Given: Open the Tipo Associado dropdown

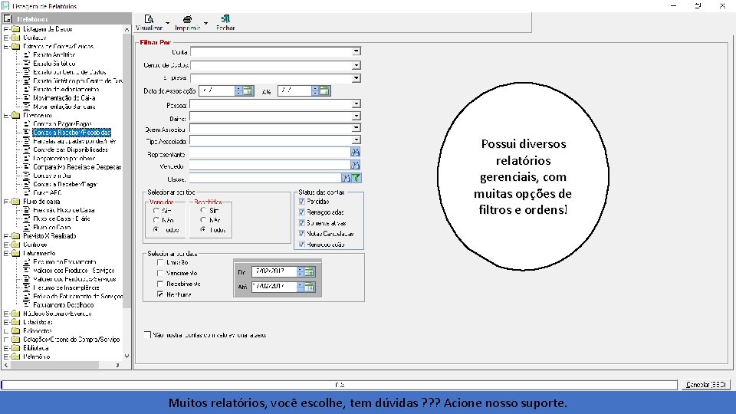Looking at the screenshot, I should coord(356,140).
